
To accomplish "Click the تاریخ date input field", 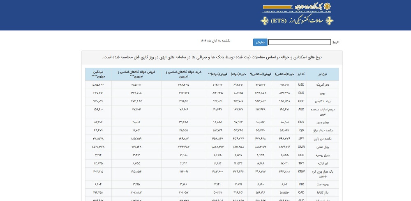I will pyautogui.click(x=300, y=42).
